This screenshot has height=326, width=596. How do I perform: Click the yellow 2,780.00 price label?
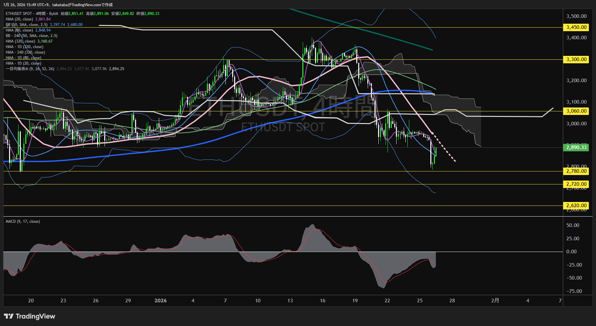(576, 171)
